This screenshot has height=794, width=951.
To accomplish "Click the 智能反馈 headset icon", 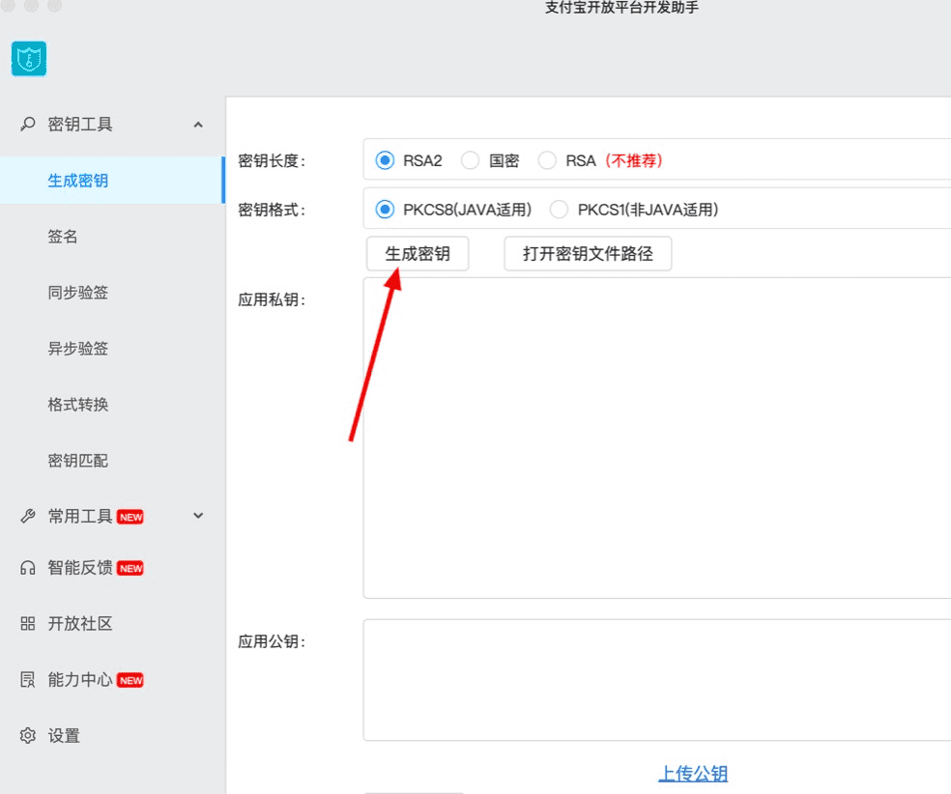I will (27, 568).
